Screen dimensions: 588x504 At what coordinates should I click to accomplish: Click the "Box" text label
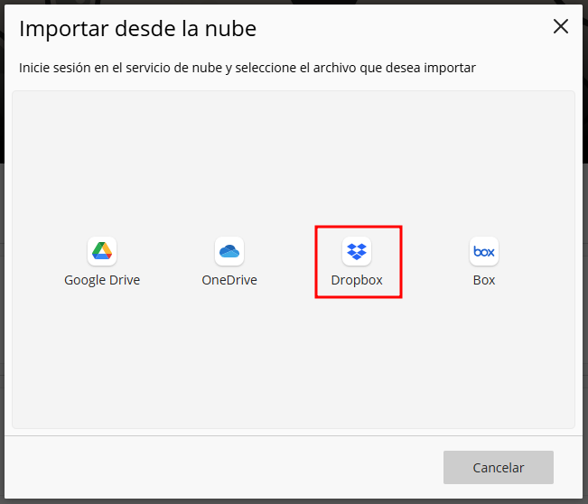(x=484, y=280)
